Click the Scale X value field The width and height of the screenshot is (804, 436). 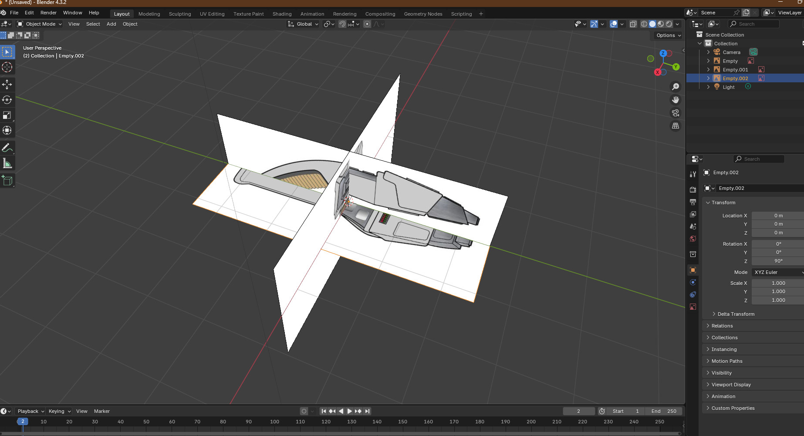[778, 283]
